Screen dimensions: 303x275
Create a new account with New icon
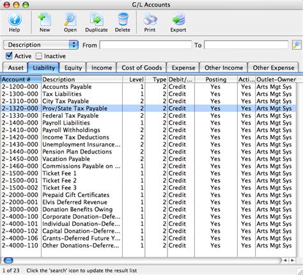(x=45, y=19)
